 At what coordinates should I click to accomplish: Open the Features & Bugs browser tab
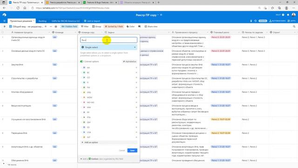coord(100,2)
